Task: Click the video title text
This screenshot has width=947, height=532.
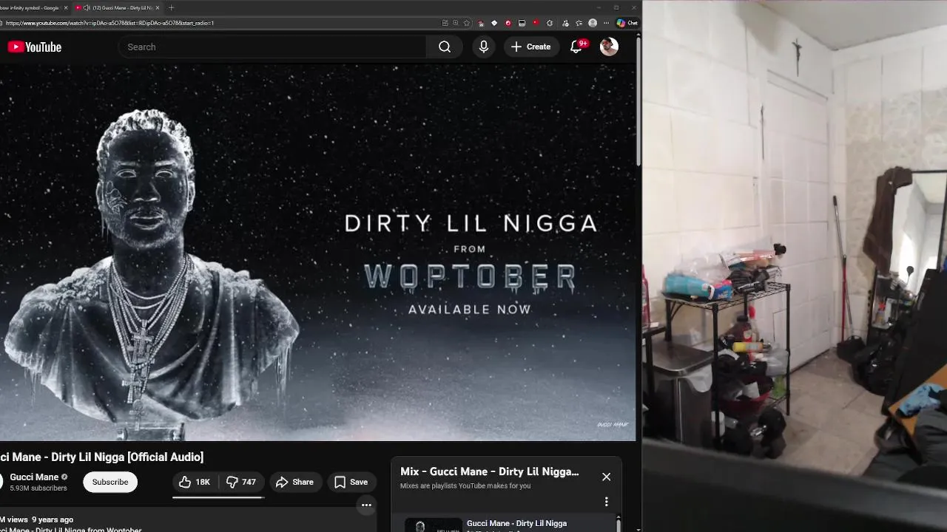Action: point(101,457)
